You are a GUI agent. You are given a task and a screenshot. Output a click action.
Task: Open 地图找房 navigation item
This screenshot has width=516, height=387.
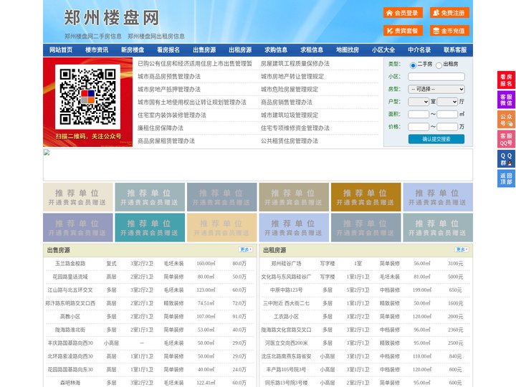(x=348, y=50)
